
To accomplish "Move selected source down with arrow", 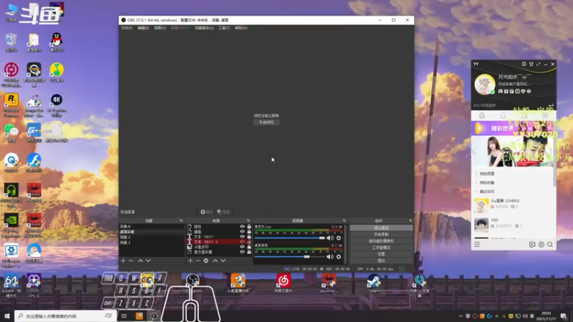I will [223, 260].
